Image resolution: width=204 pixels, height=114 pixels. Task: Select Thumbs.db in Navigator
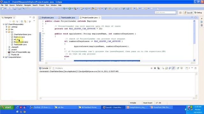pyautogui.click(x=15, y=55)
